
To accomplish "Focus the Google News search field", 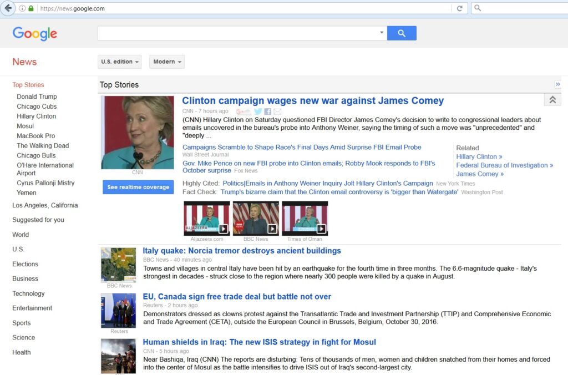I will pyautogui.click(x=238, y=33).
